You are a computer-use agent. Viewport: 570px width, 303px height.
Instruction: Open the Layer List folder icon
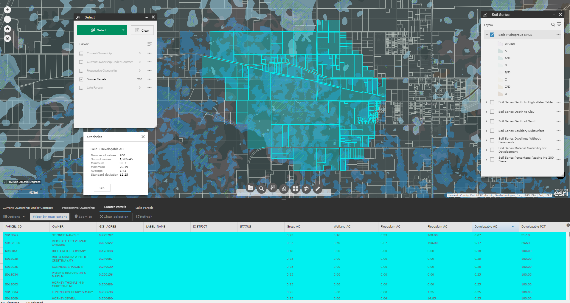pos(250,188)
